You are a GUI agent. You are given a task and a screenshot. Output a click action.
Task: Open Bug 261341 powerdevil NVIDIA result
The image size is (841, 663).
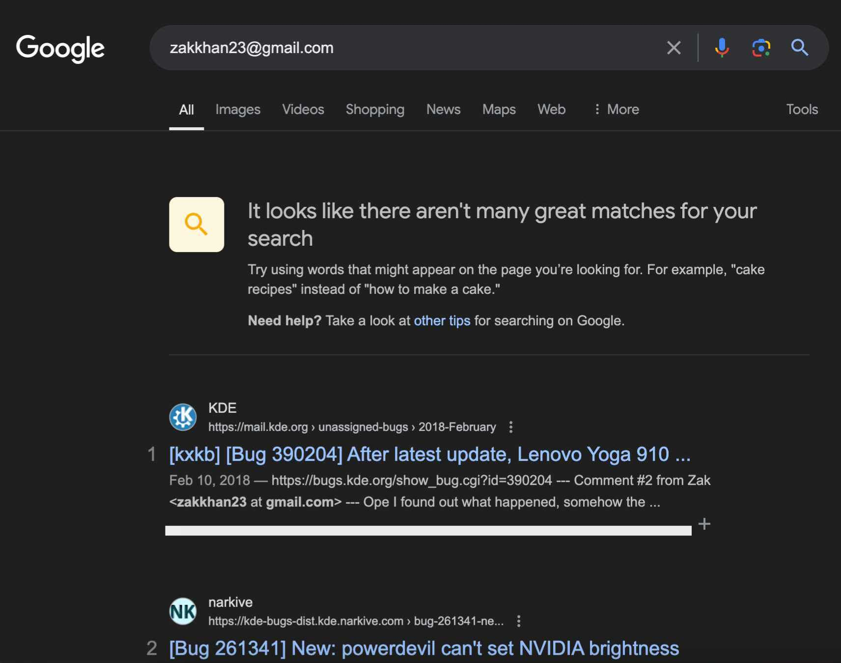(x=423, y=648)
